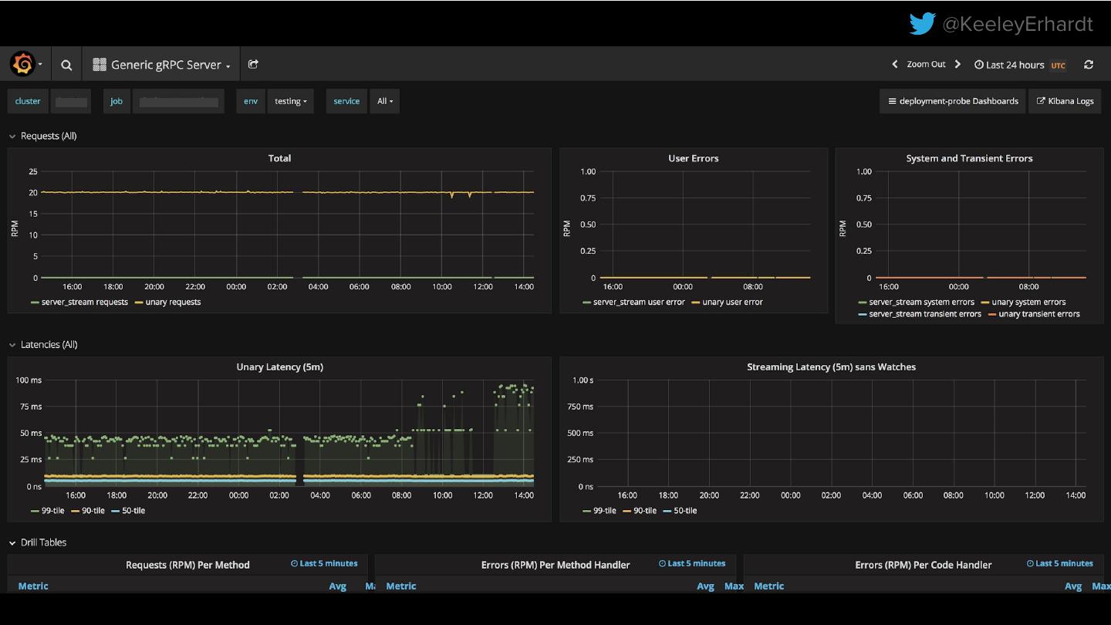Collapse the Latencies (All) row

pos(49,345)
